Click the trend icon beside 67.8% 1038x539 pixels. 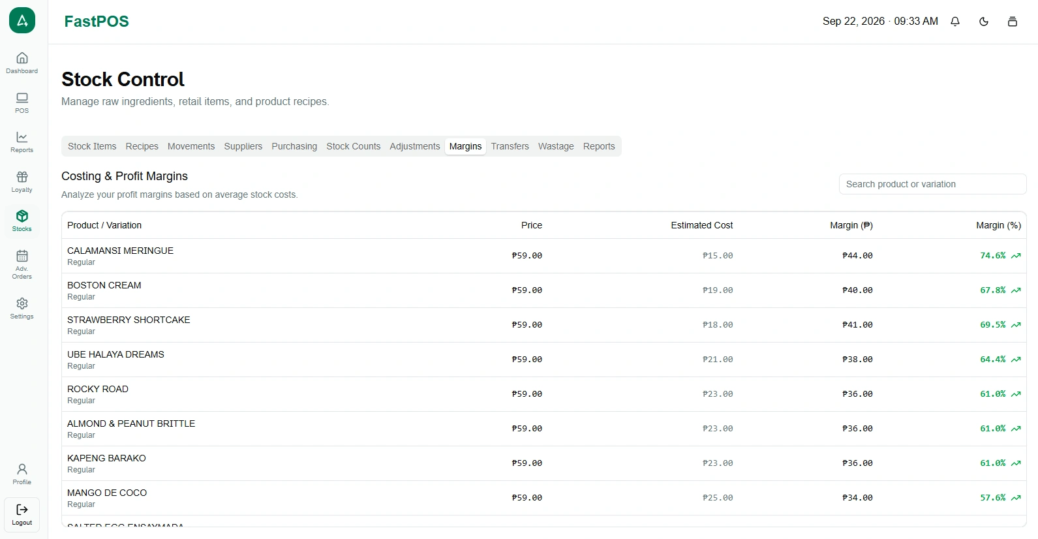1016,290
